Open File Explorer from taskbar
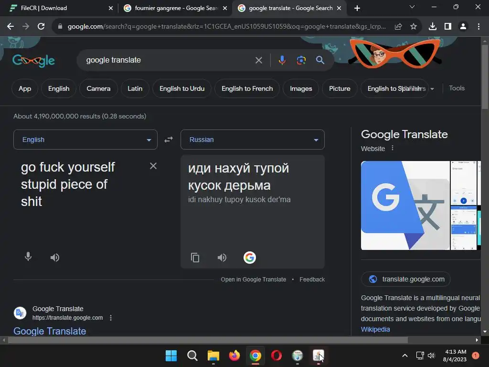Screen dimensions: 489x367 point(213,356)
